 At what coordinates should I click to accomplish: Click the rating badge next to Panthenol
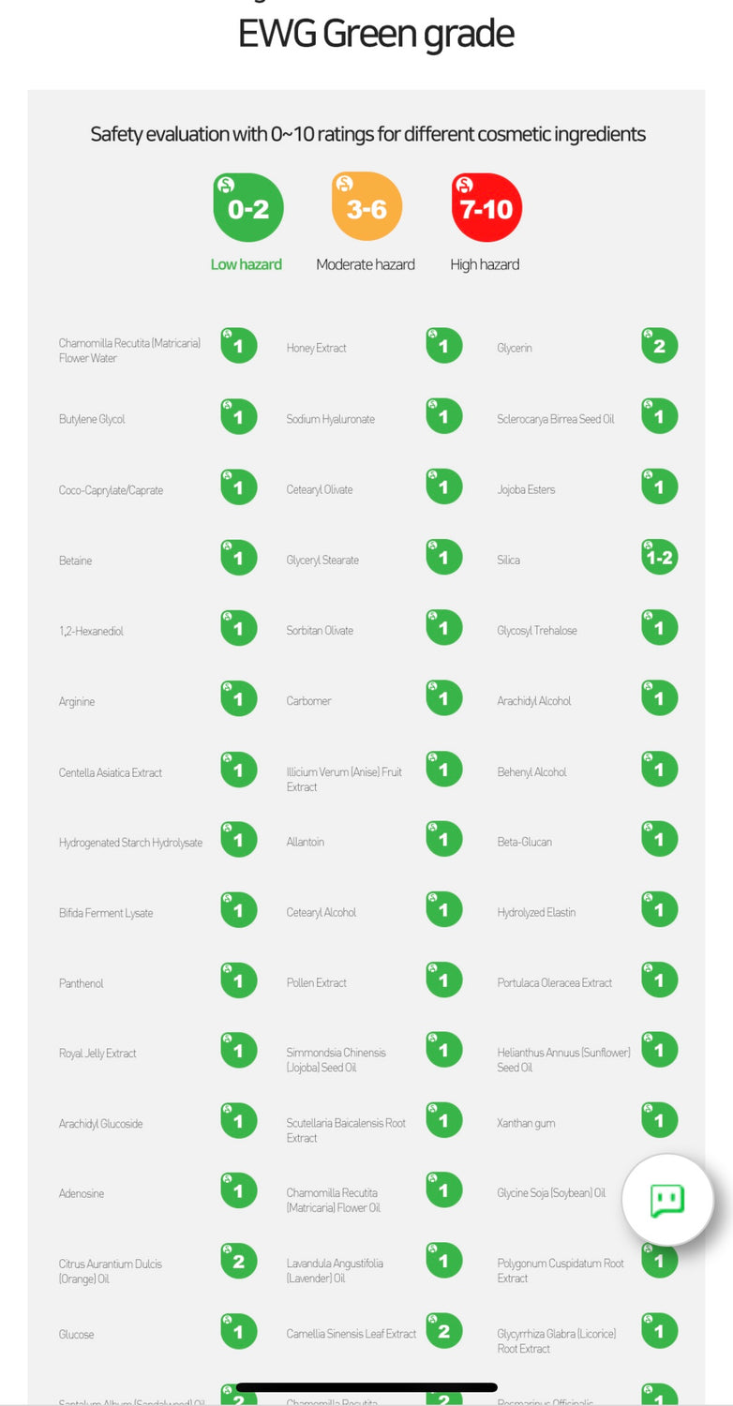(238, 980)
